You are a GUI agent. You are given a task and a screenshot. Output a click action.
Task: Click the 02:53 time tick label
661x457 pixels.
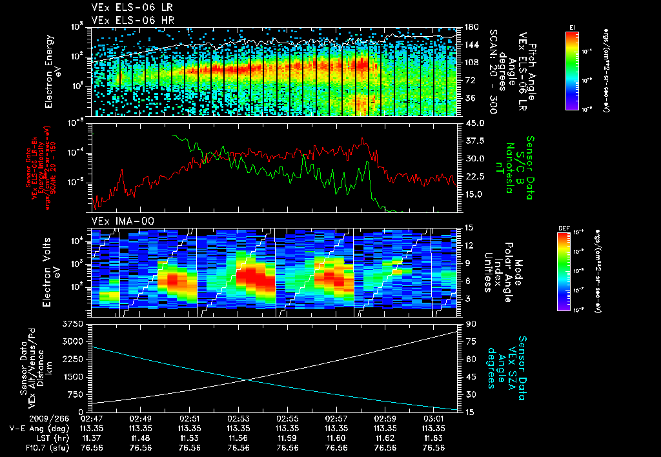238,419
